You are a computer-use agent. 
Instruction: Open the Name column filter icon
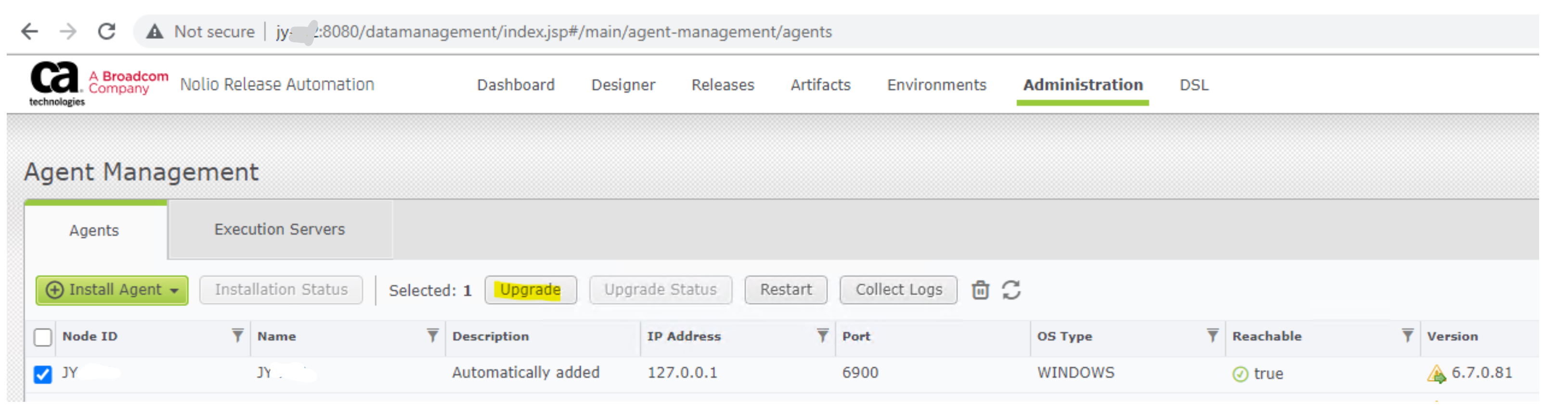(x=432, y=336)
